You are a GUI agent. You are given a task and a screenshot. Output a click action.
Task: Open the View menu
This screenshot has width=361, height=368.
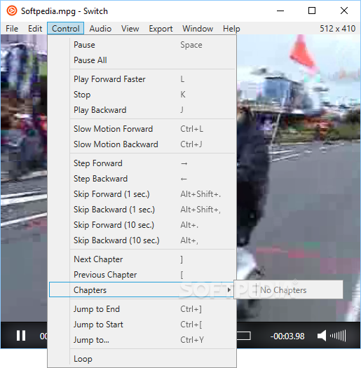point(130,29)
